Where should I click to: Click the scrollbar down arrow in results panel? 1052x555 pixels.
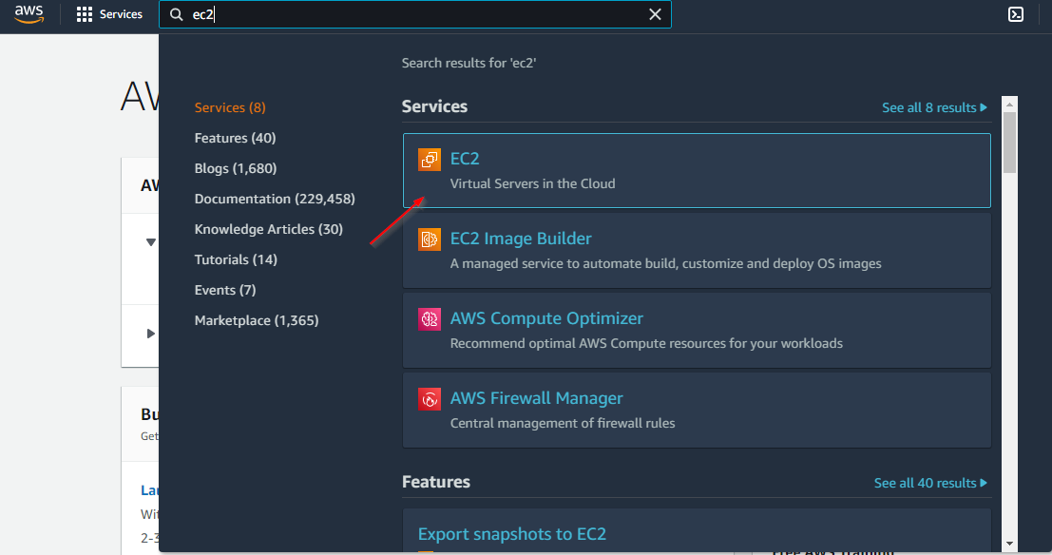click(x=1007, y=545)
